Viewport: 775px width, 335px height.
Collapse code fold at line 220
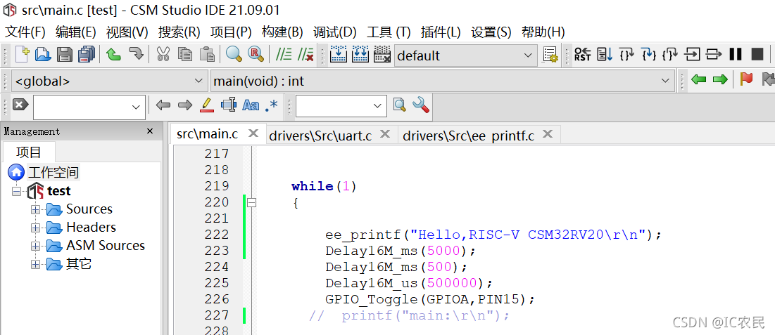251,202
